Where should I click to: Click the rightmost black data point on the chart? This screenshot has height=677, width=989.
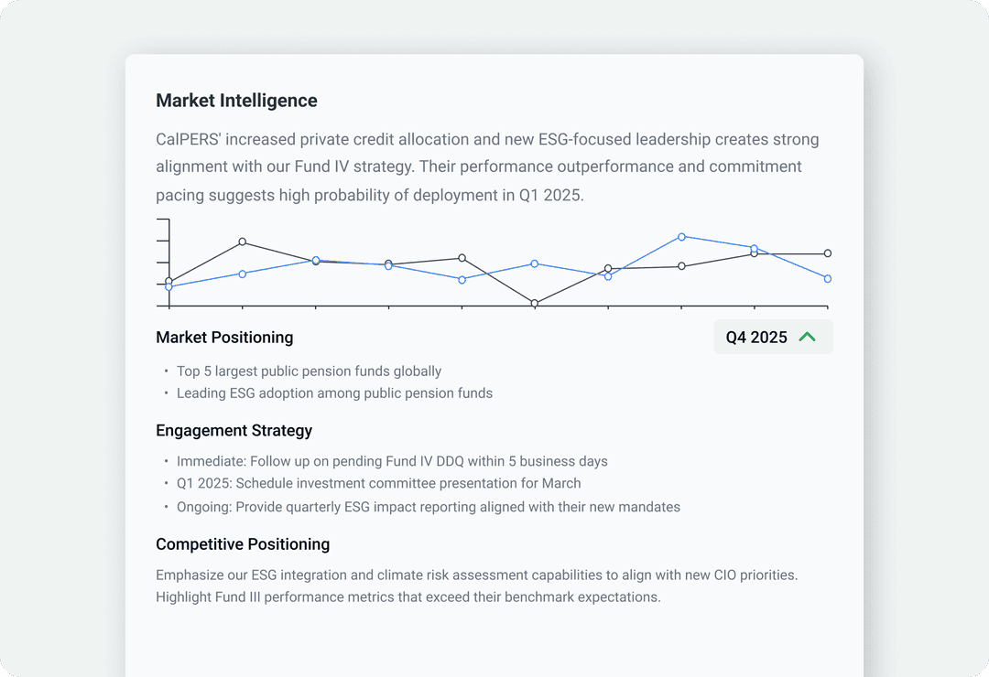pos(827,253)
